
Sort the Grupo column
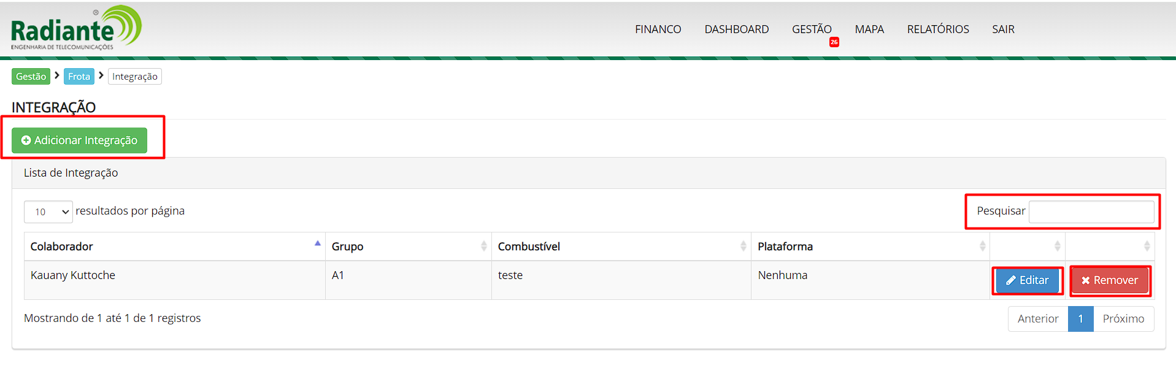(483, 247)
